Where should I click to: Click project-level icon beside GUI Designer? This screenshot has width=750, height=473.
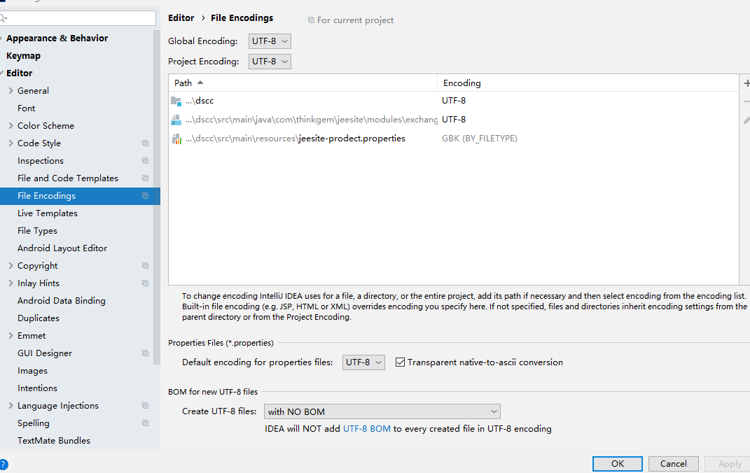click(146, 353)
